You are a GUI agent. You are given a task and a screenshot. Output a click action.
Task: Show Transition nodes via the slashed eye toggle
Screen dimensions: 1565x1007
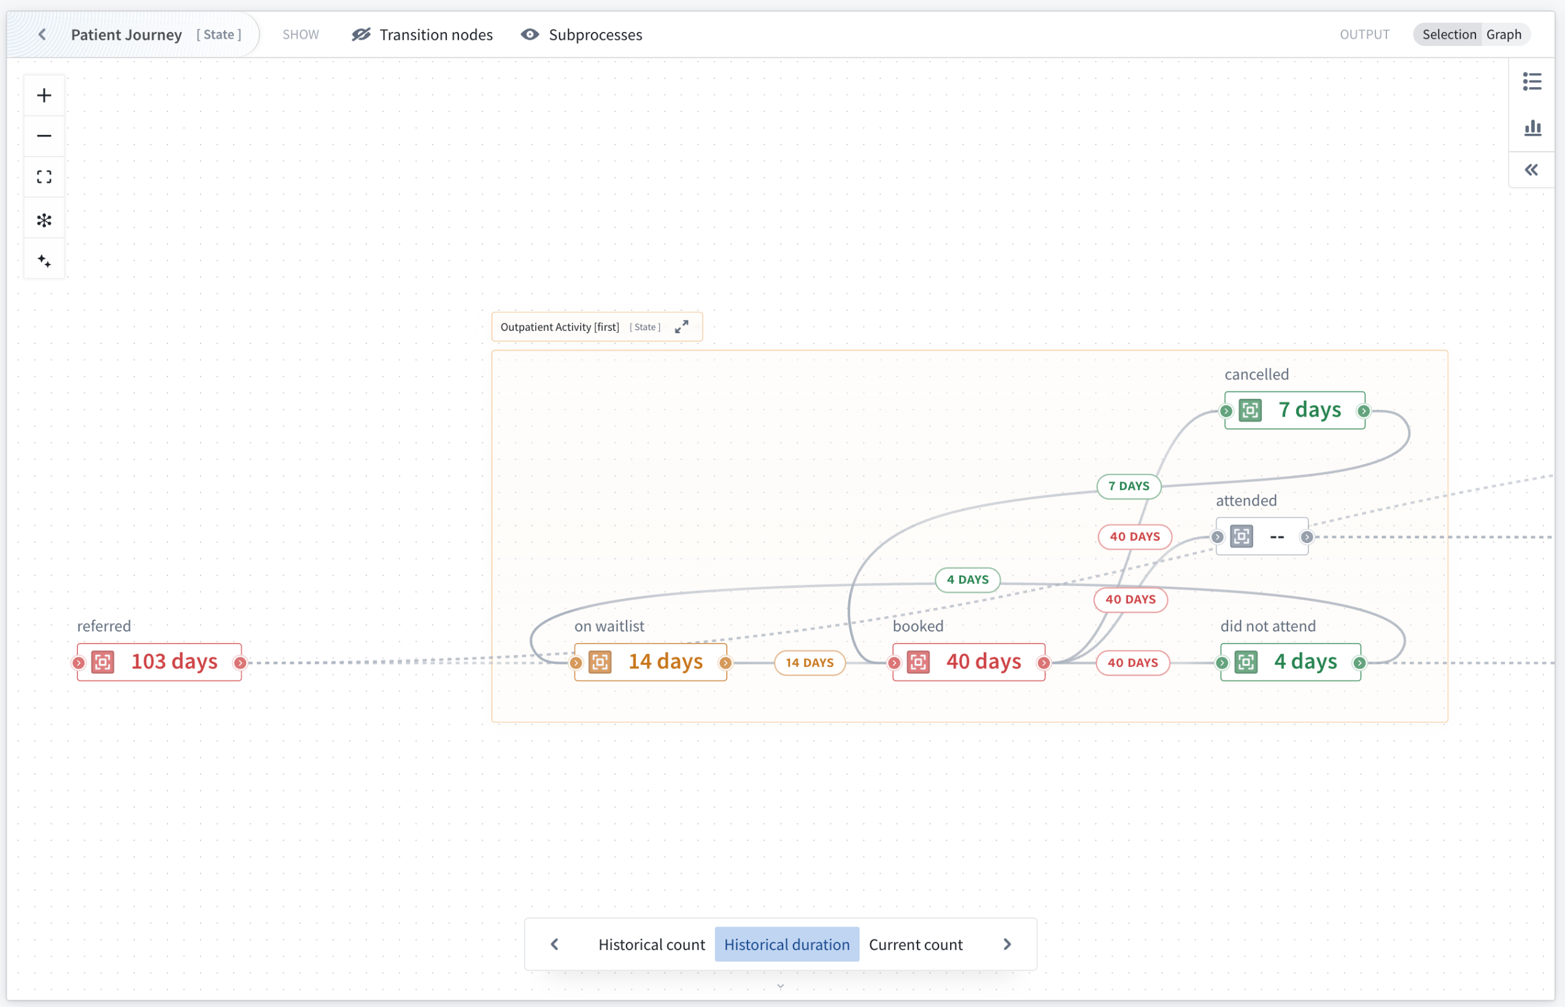(360, 34)
